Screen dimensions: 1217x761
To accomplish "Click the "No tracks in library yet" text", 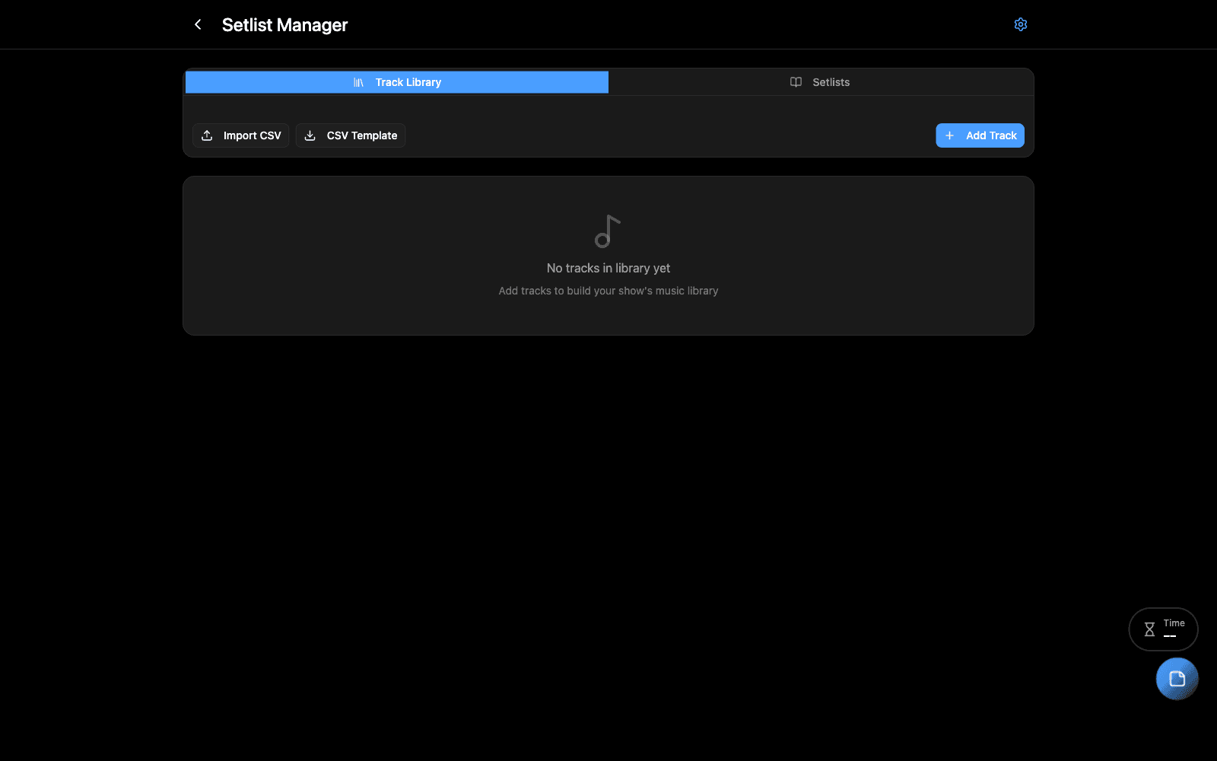I will pyautogui.click(x=608, y=268).
